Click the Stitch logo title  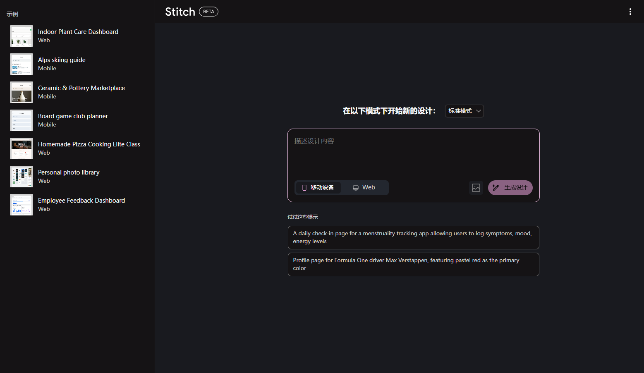click(x=180, y=12)
